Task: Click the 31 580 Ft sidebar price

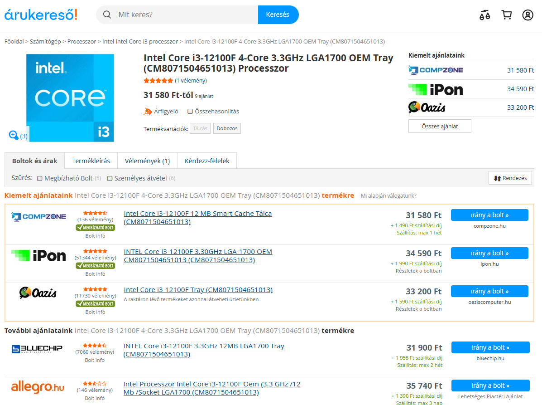Action: (x=520, y=70)
